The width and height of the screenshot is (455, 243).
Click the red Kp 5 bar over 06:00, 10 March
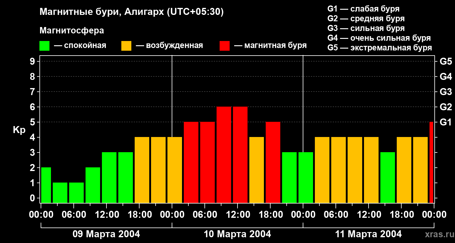(207, 162)
